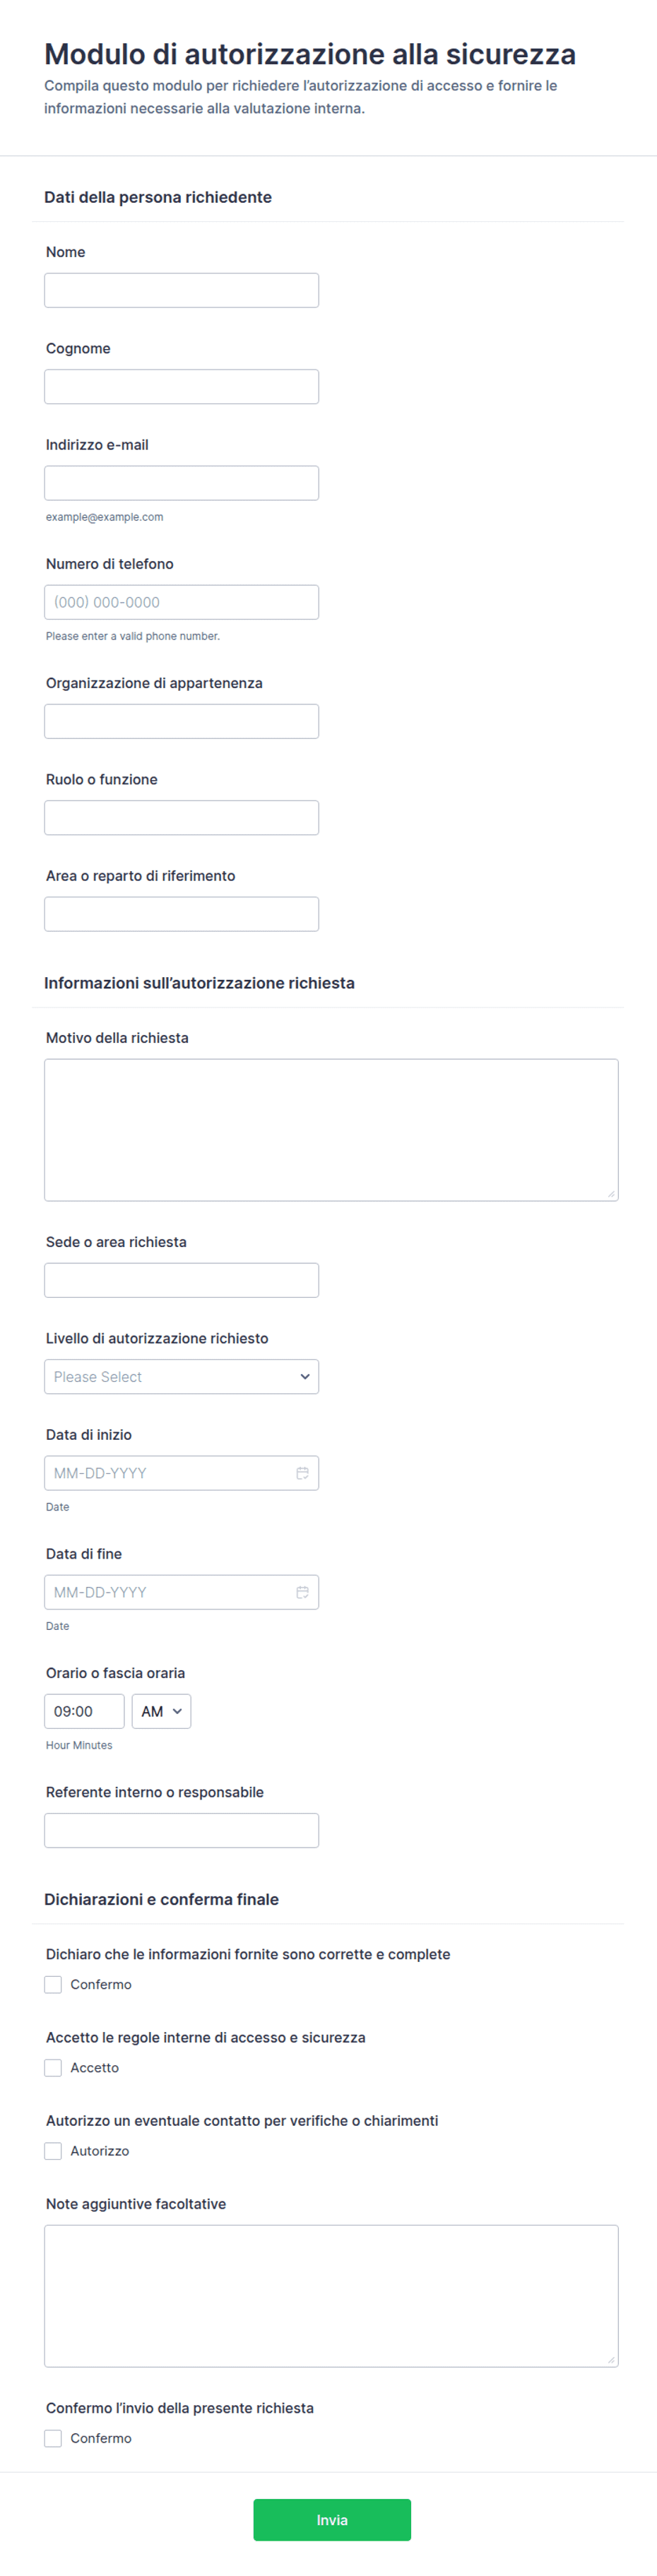The width and height of the screenshot is (657, 2576).
Task: Focus the Nome input field
Action: [181, 290]
